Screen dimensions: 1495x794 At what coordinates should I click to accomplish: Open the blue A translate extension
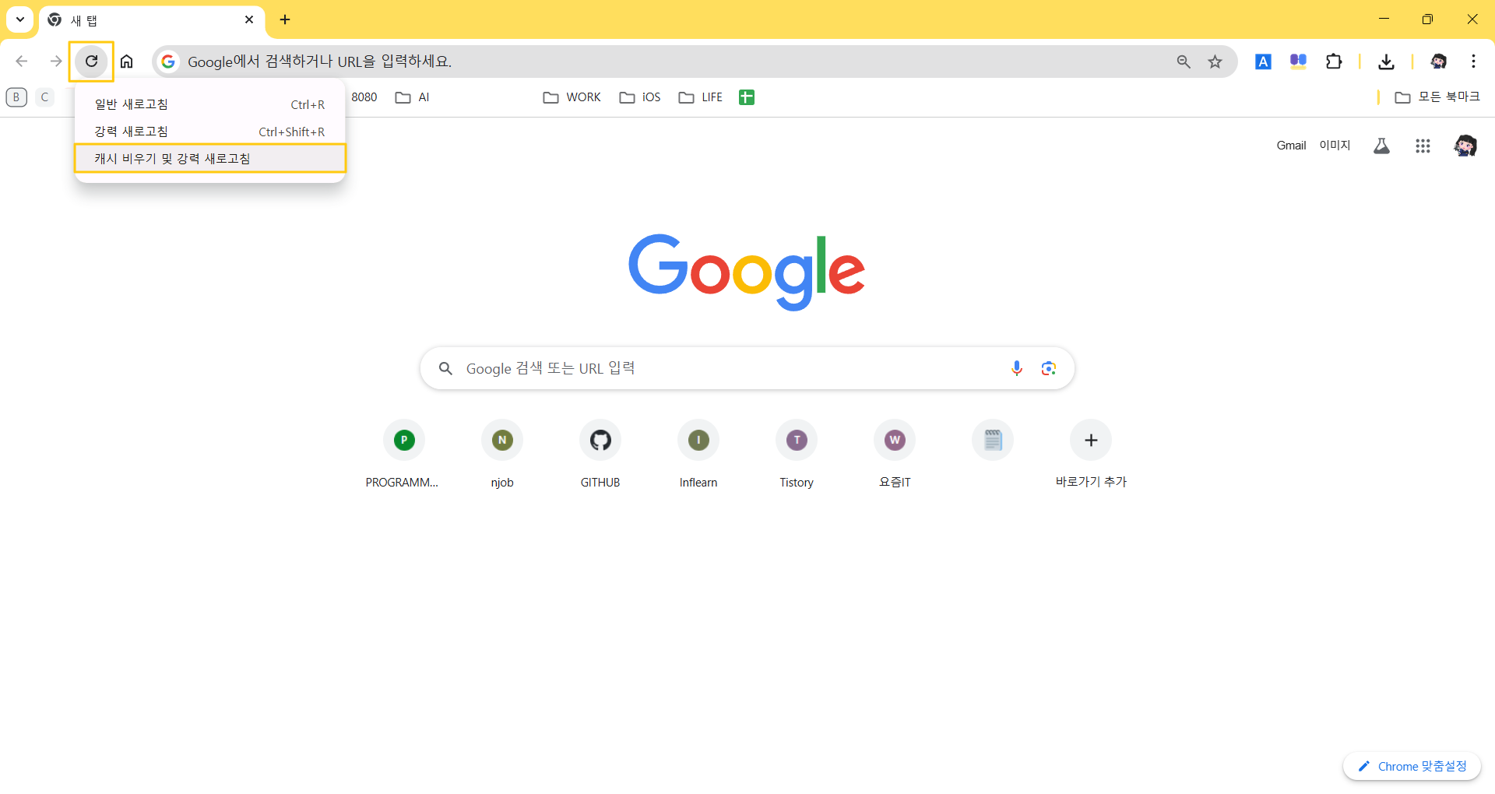[1263, 61]
